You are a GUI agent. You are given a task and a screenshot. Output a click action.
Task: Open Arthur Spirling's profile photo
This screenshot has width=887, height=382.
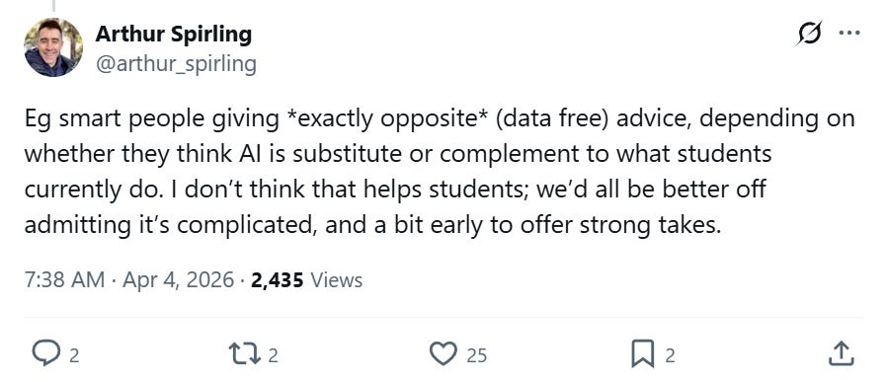click(53, 47)
